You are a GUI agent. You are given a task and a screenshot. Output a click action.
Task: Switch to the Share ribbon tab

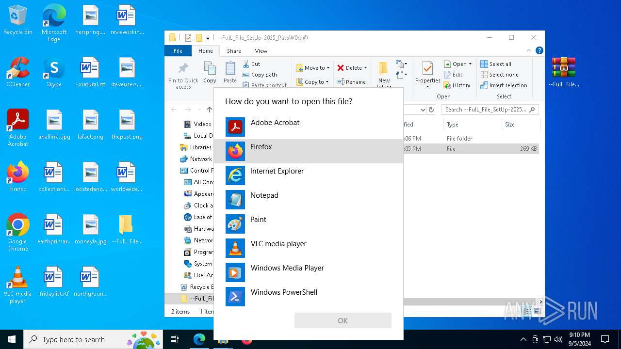(234, 51)
